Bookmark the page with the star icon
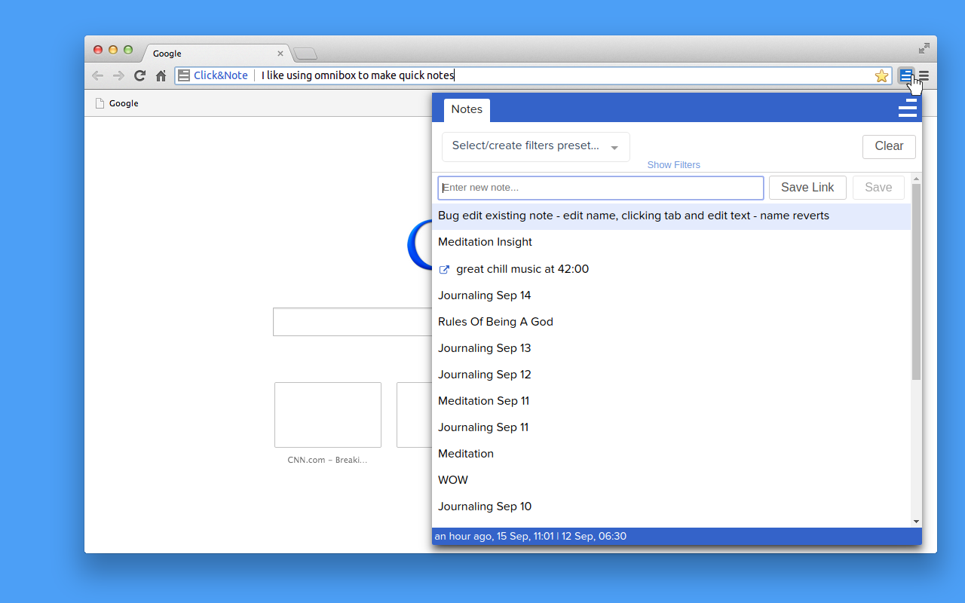 [x=881, y=75]
